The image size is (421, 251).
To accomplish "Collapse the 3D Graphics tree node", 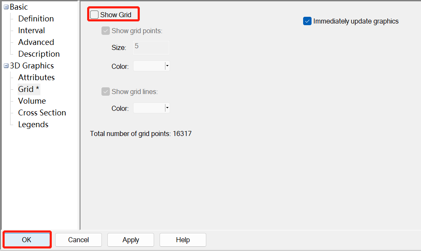I will (5, 65).
